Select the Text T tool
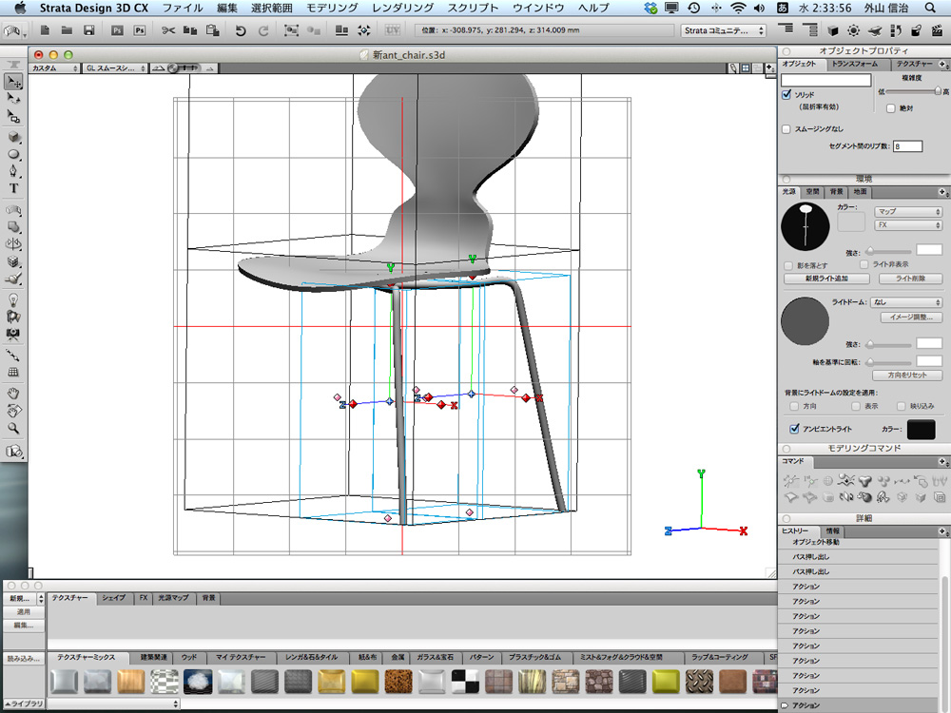The image size is (951, 713). [13, 188]
